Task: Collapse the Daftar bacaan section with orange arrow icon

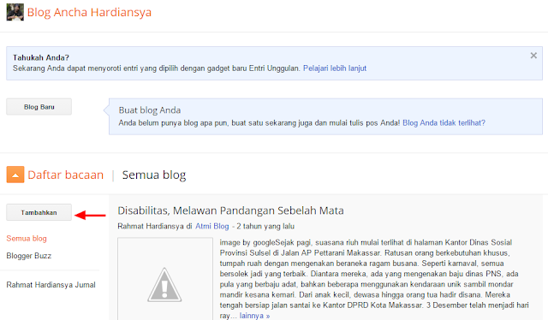Action: click(x=15, y=175)
